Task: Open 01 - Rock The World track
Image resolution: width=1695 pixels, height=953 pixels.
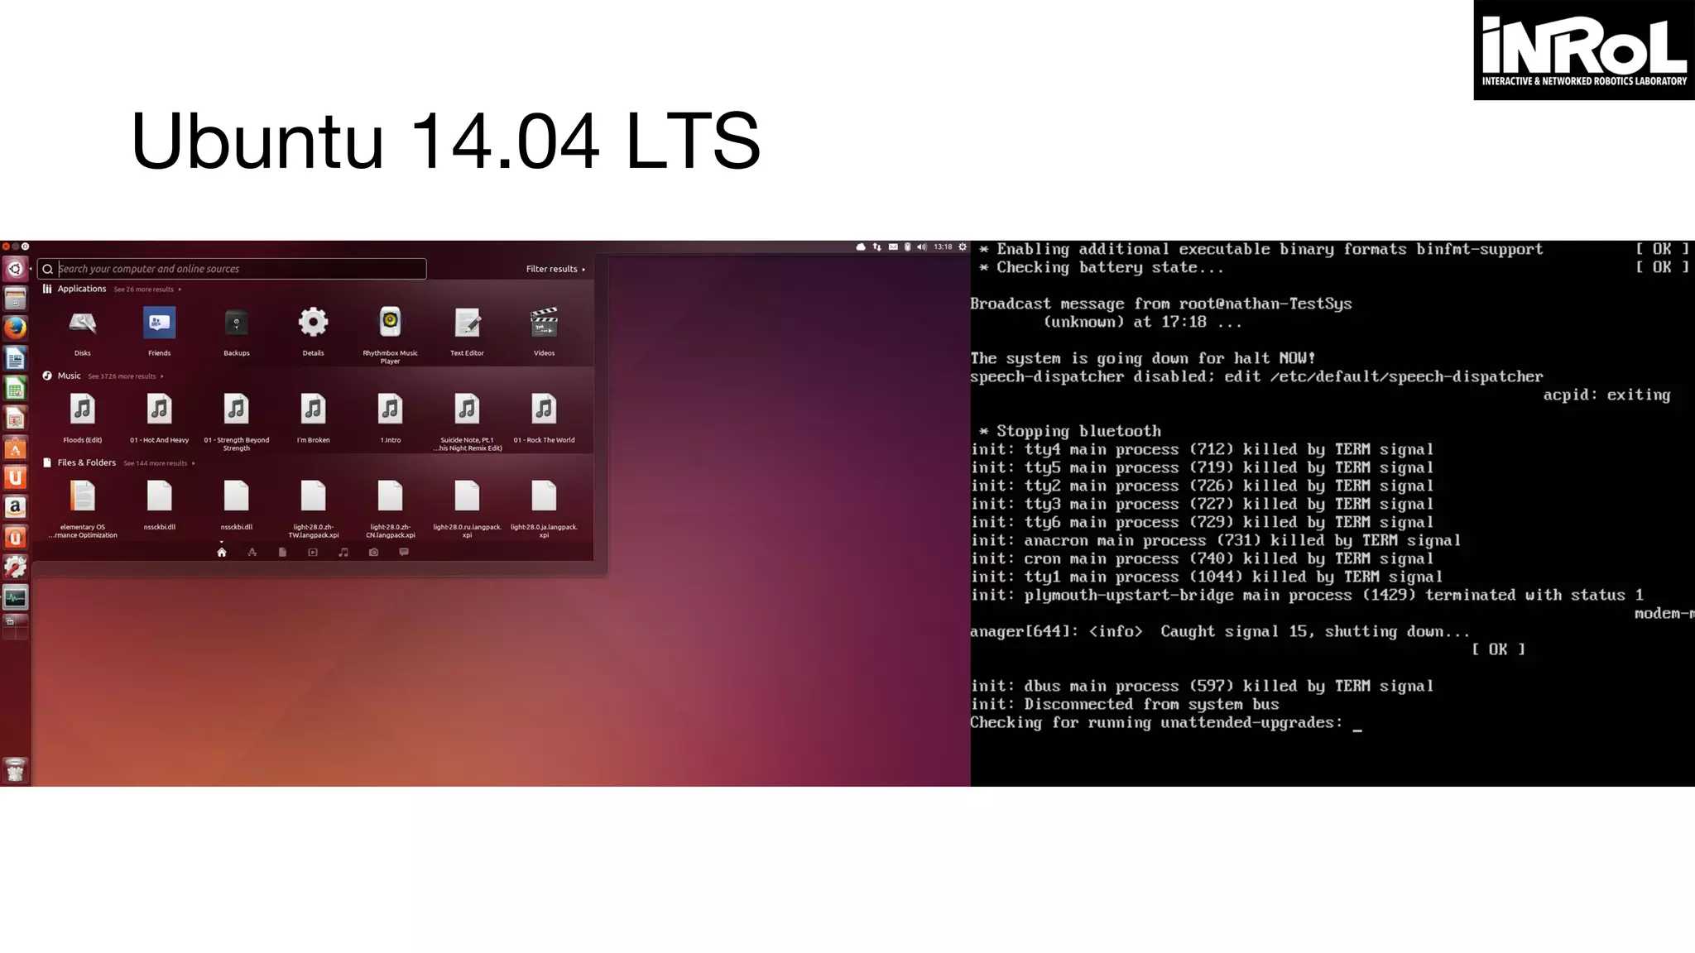Action: [544, 419]
